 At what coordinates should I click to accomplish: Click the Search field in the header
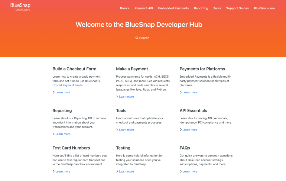(x=142, y=38)
